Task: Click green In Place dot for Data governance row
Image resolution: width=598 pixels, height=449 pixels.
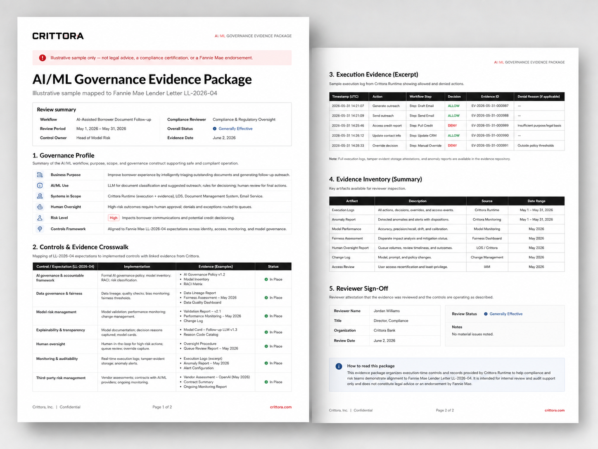Action: tap(266, 298)
